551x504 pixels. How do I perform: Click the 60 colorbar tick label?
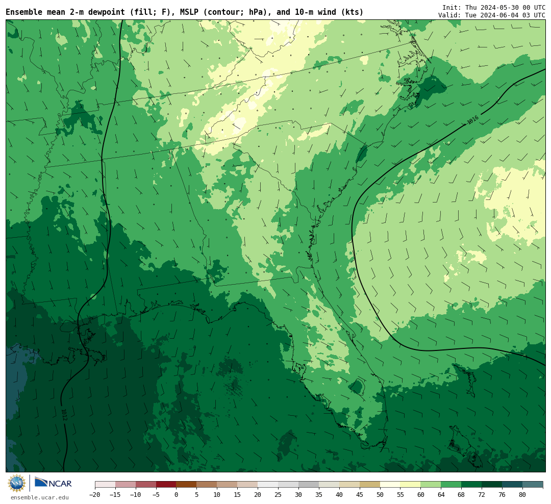coord(421,494)
